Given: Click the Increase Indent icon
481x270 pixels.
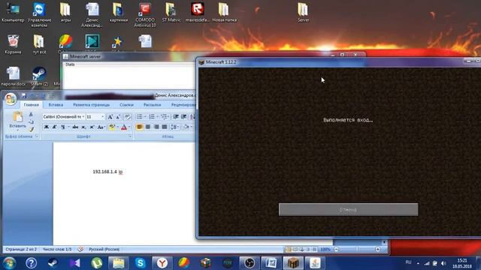Looking at the screenshot, I should pos(183,117).
